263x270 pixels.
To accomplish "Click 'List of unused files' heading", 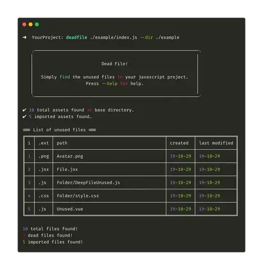I will pyautogui.click(x=59, y=130).
